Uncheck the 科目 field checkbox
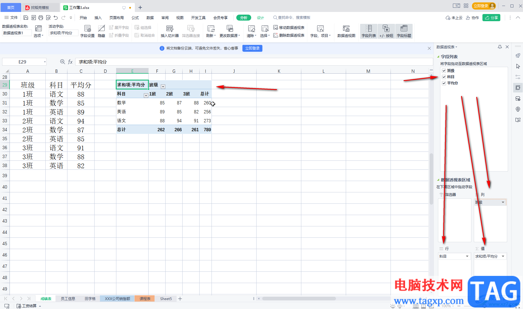This screenshot has width=523, height=309. 444,77
